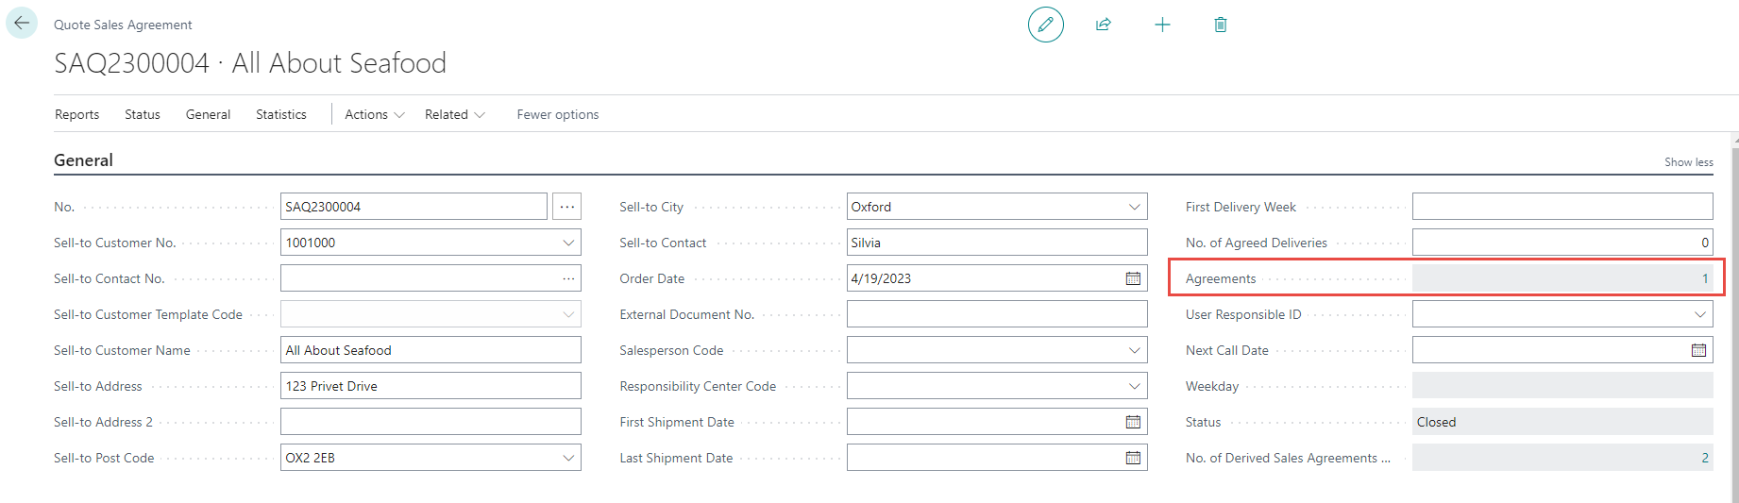Click the Show less link
1739x503 pixels.
coord(1688,162)
